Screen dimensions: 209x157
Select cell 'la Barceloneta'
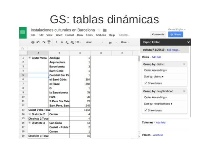click(59, 92)
